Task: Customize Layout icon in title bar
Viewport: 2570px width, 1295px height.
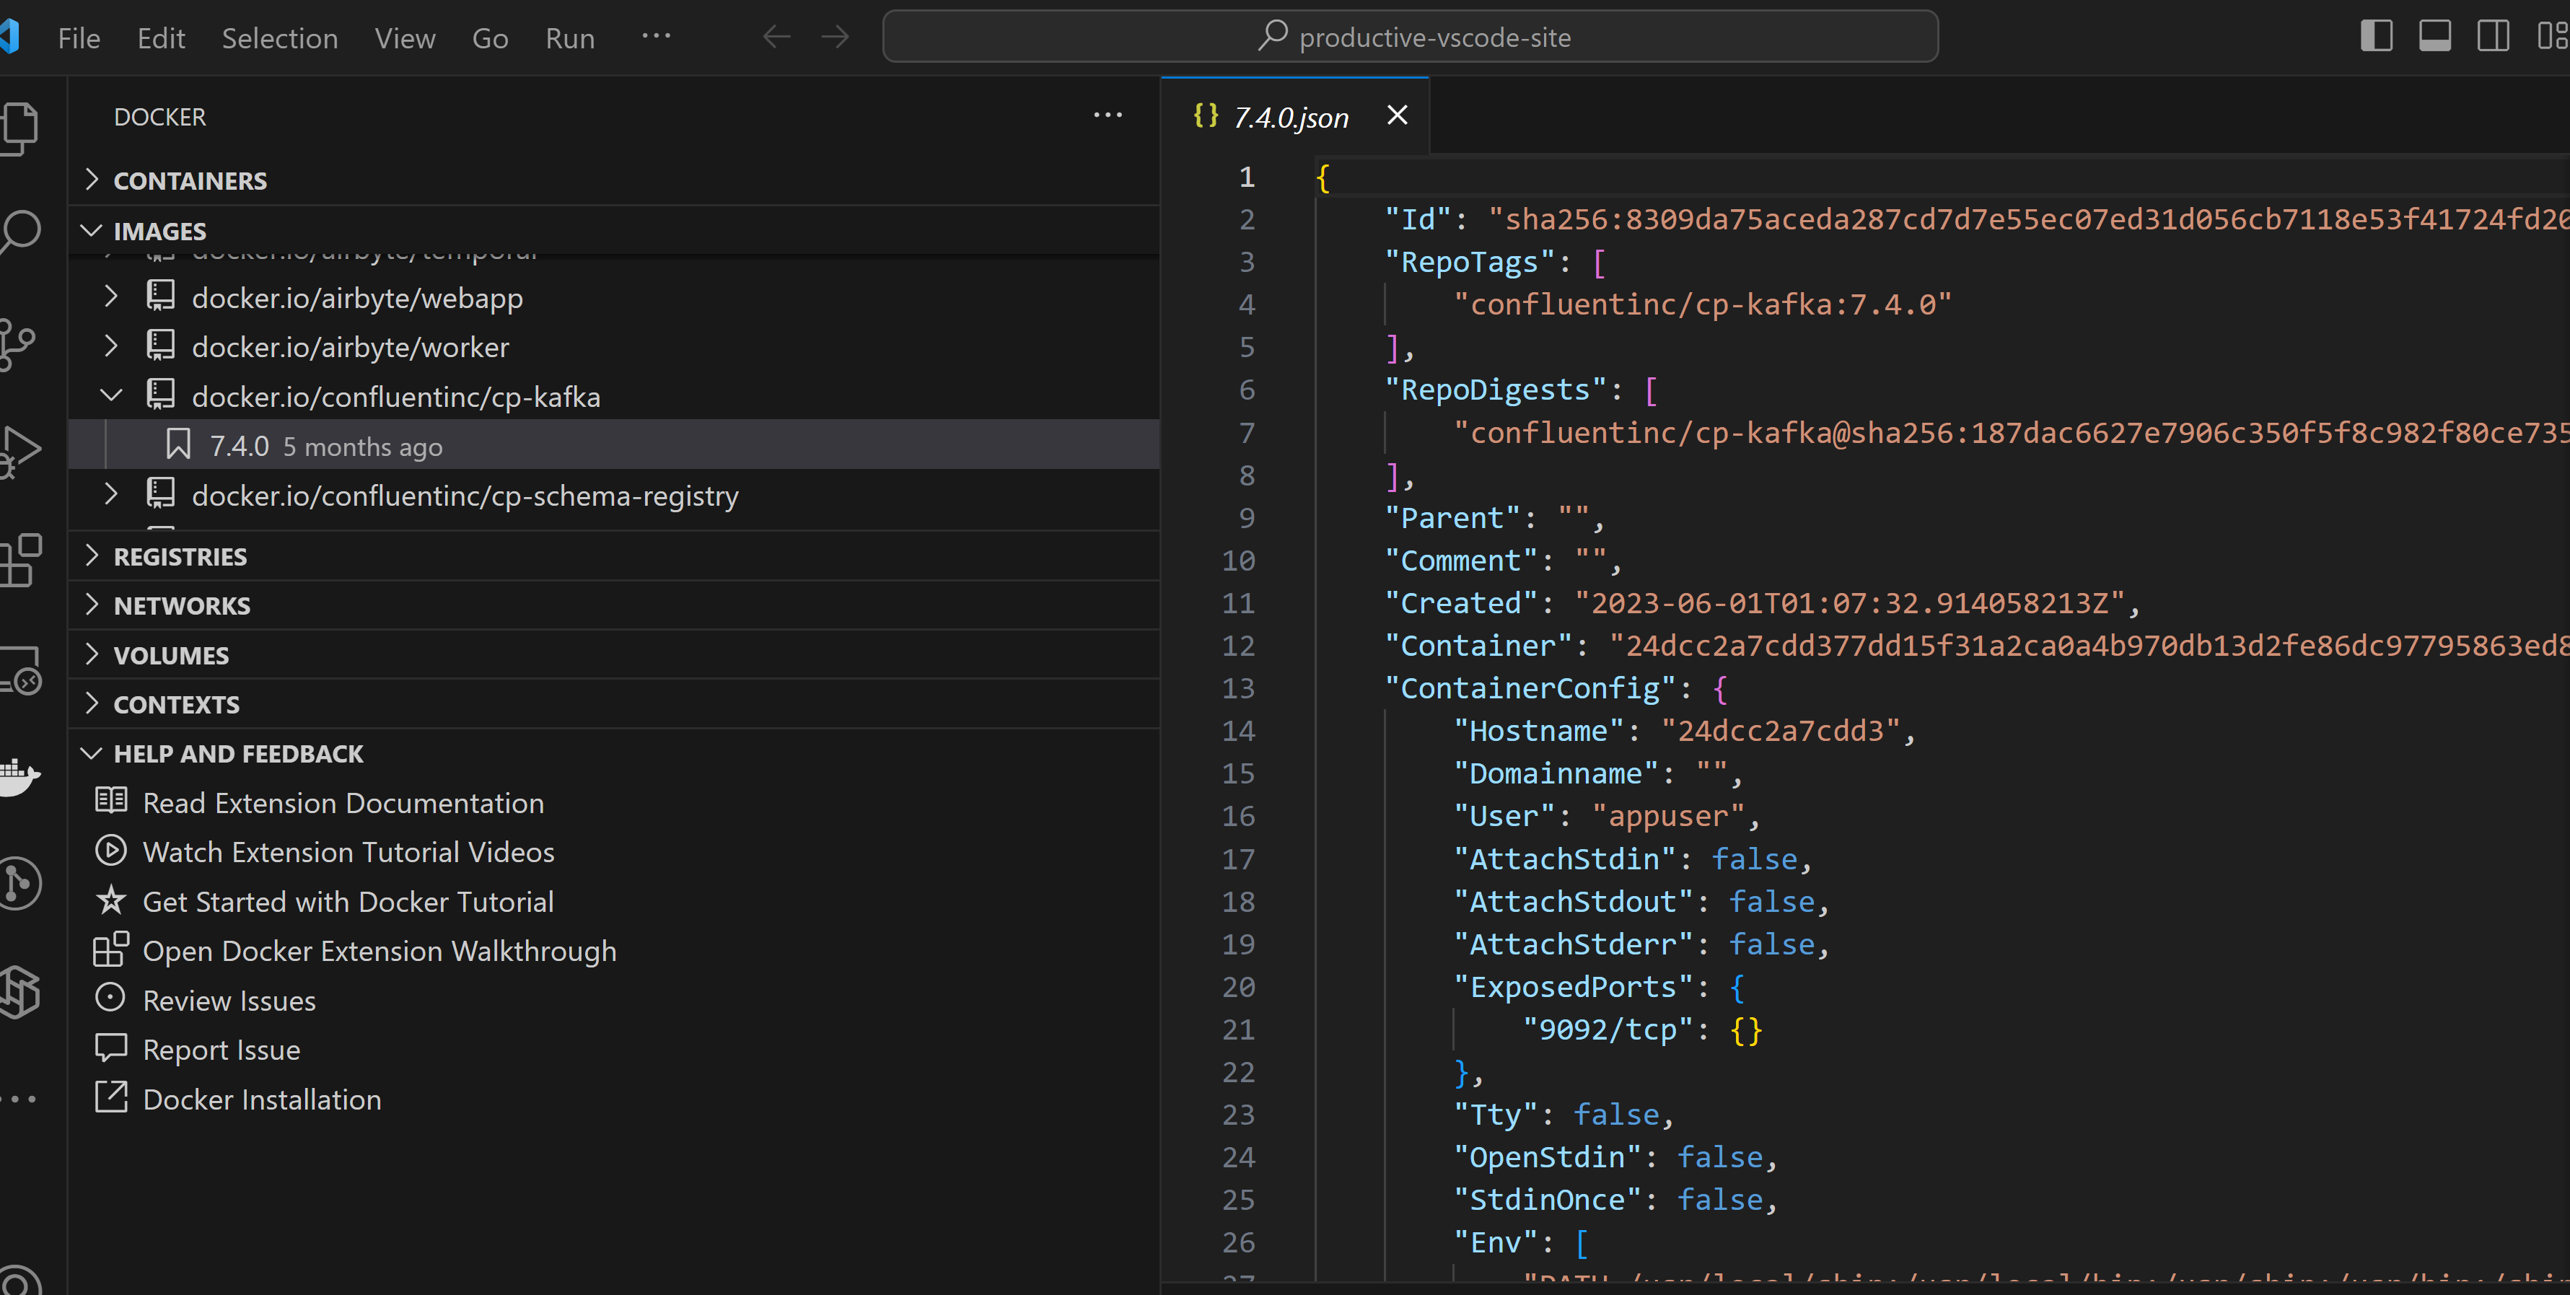Action: tap(2552, 37)
